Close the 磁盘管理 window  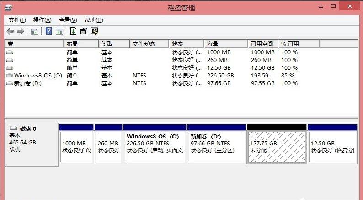pyautogui.click(x=350, y=6)
